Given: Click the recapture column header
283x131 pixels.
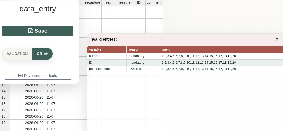Looking at the screenshot, I should [x=93, y=2].
